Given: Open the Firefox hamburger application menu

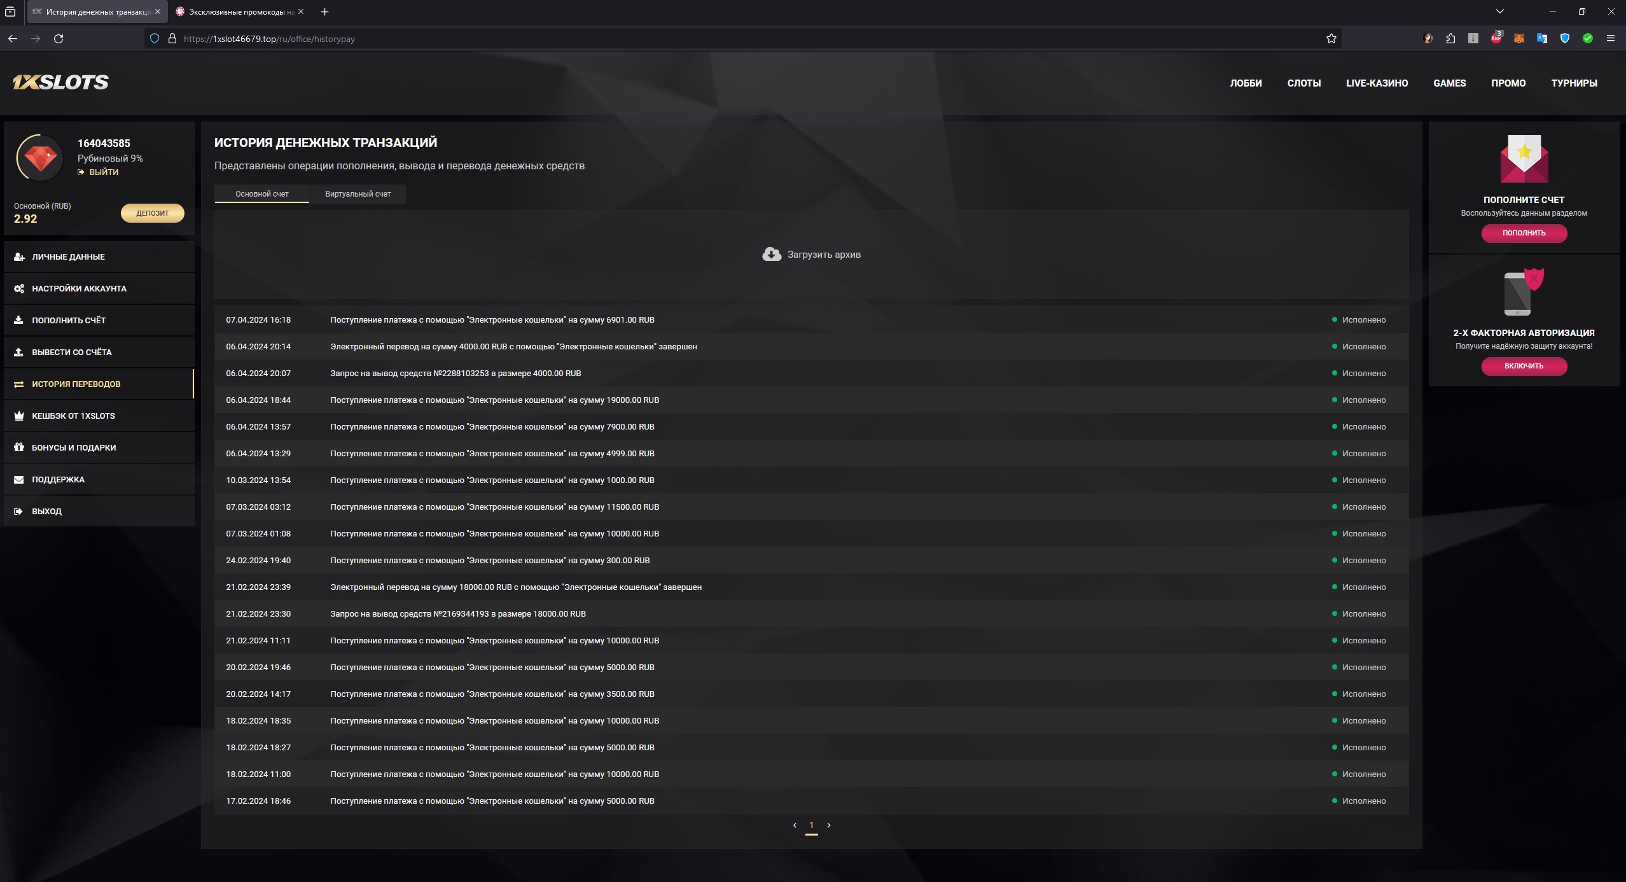Looking at the screenshot, I should point(1610,39).
